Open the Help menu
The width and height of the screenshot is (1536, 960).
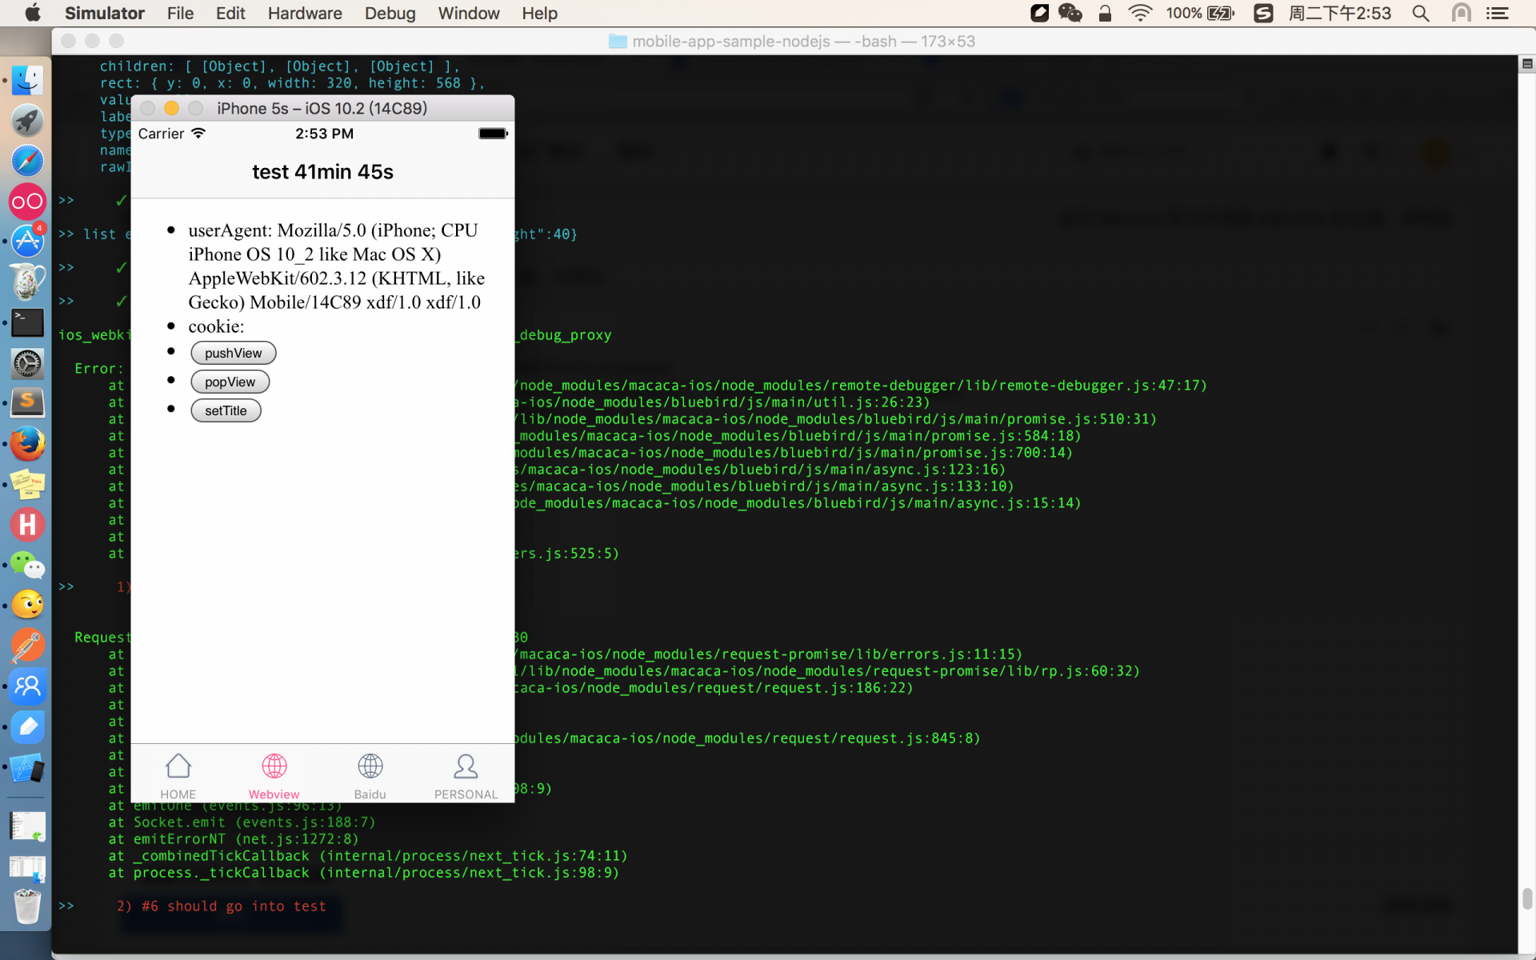click(539, 13)
